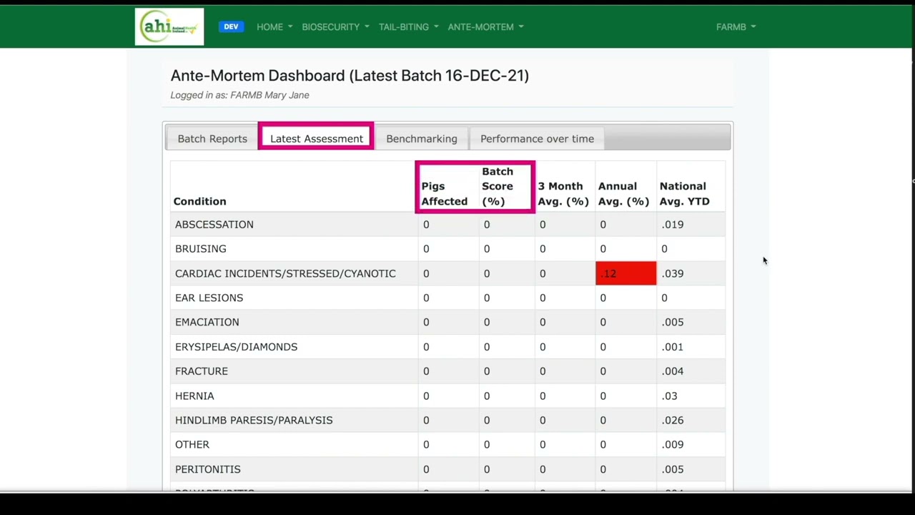This screenshot has width=915, height=515.
Task: Click national average .005 for Emaciation
Action: tap(673, 322)
